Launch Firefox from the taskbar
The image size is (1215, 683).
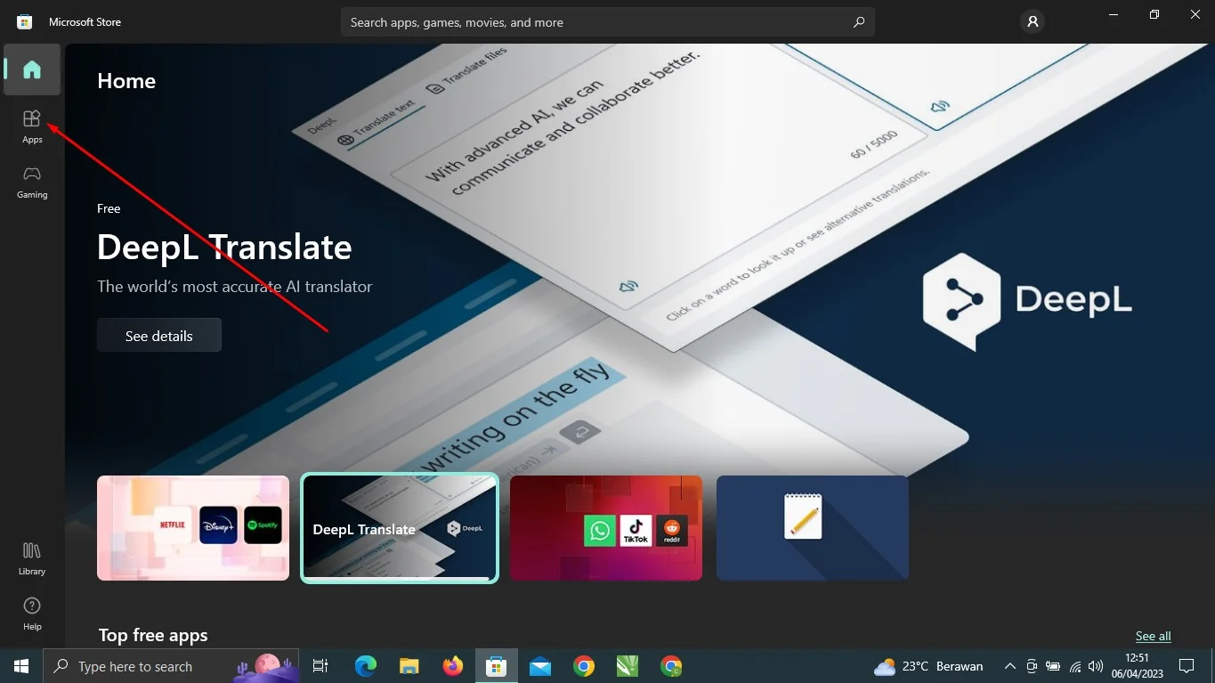coord(453,666)
